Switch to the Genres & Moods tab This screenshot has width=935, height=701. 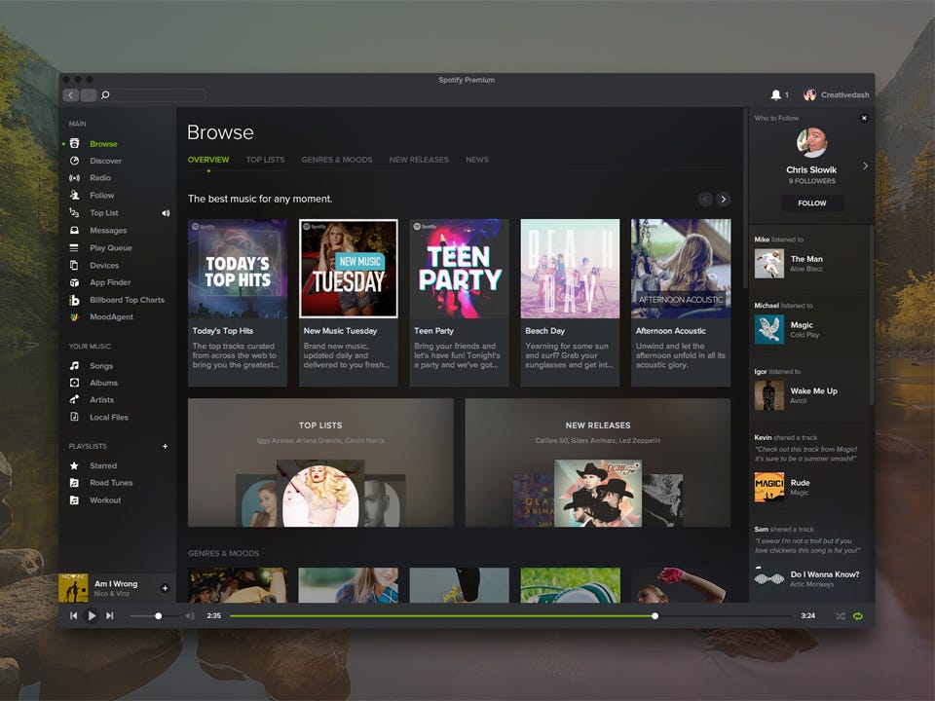pyautogui.click(x=337, y=160)
